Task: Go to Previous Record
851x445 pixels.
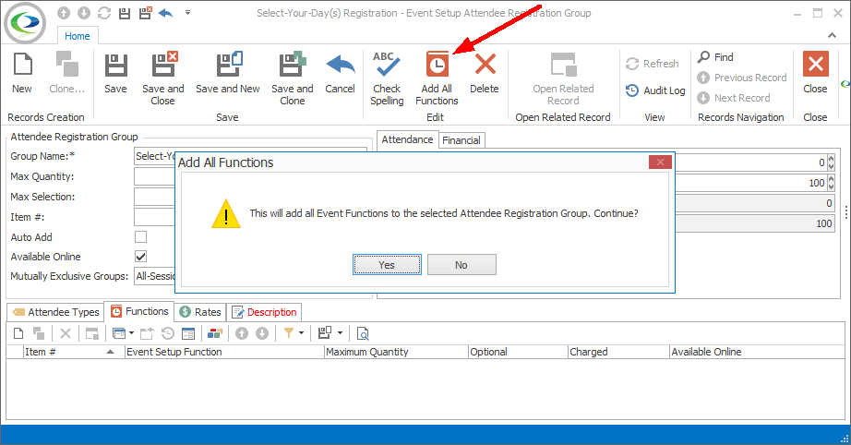Action: tap(742, 78)
